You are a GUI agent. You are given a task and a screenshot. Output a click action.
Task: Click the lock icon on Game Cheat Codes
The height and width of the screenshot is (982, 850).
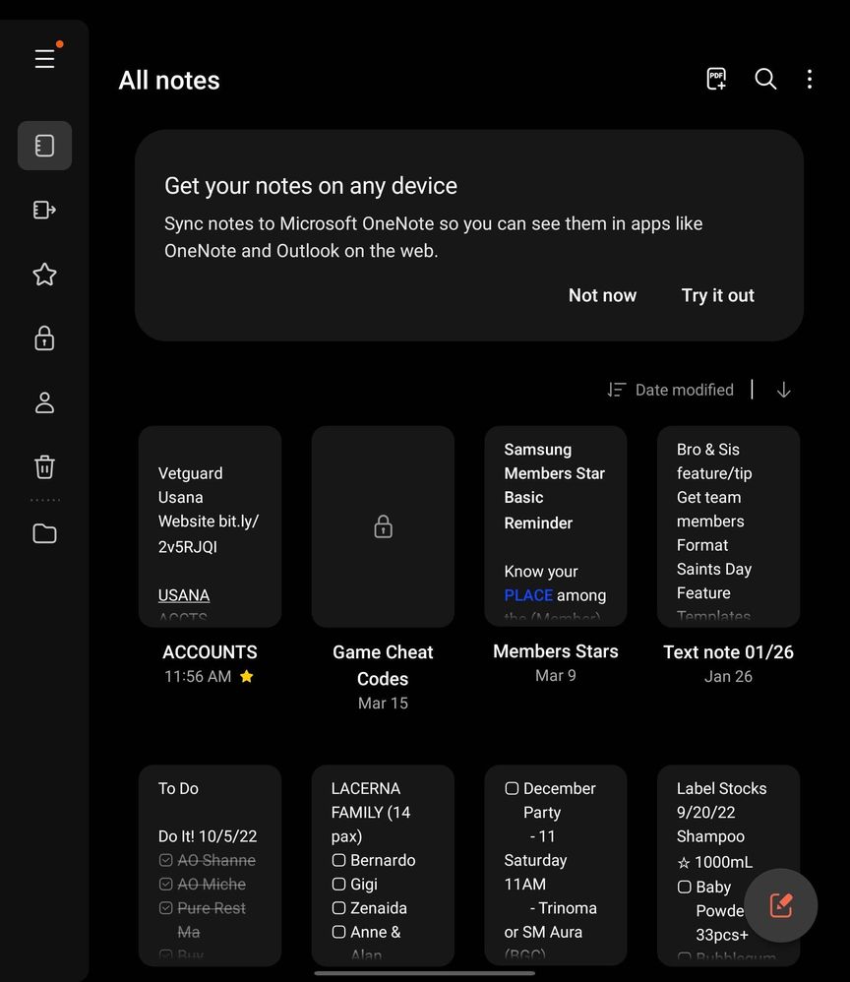pos(384,526)
